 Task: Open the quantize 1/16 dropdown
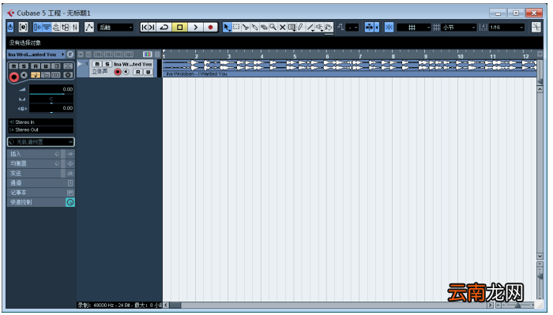click(506, 27)
